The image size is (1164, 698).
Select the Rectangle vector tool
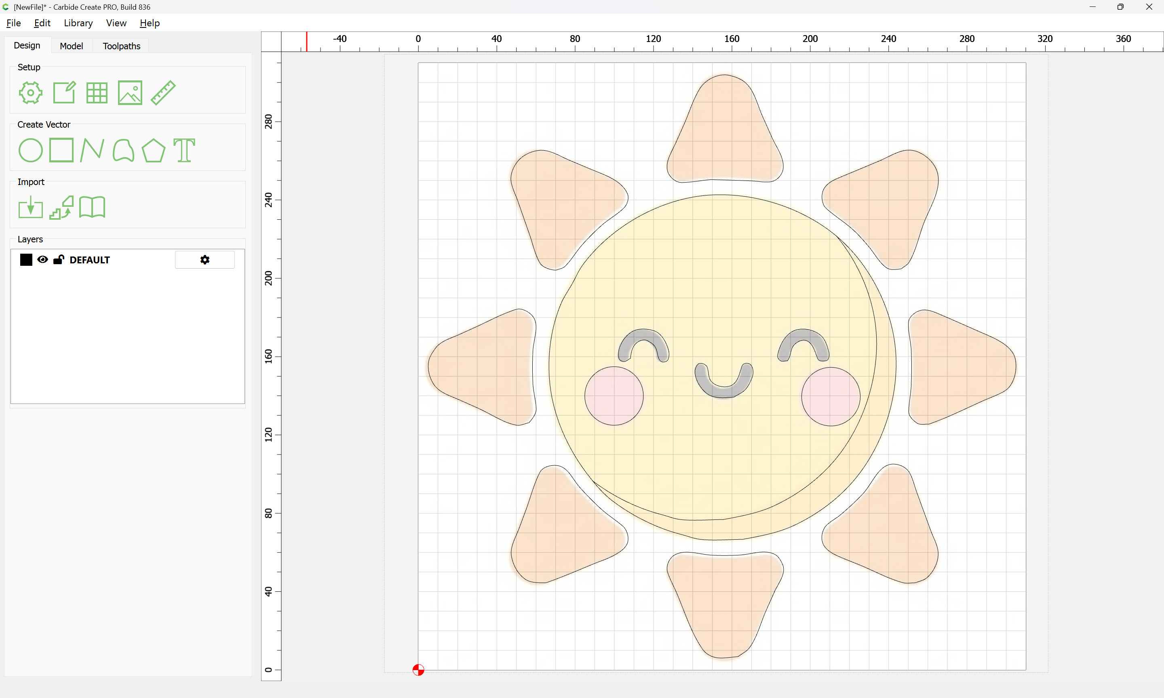click(61, 151)
